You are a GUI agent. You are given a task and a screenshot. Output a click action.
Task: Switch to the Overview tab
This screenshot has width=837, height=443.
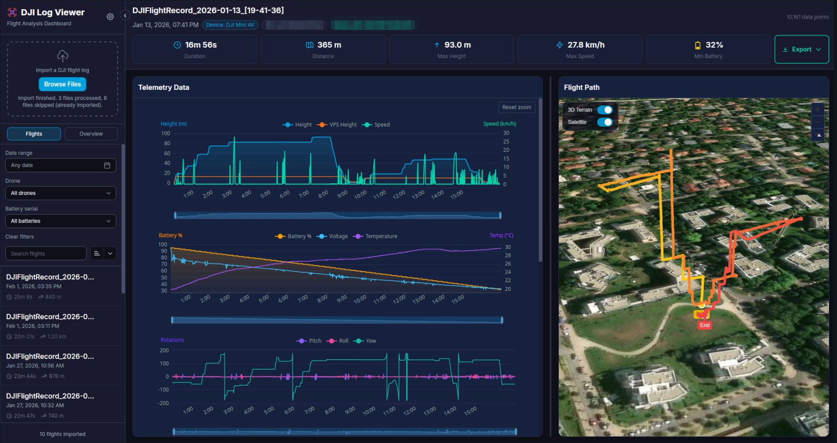(x=91, y=134)
